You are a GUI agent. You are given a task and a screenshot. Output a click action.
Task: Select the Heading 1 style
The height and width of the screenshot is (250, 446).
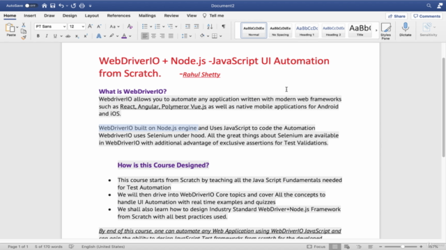click(x=307, y=31)
